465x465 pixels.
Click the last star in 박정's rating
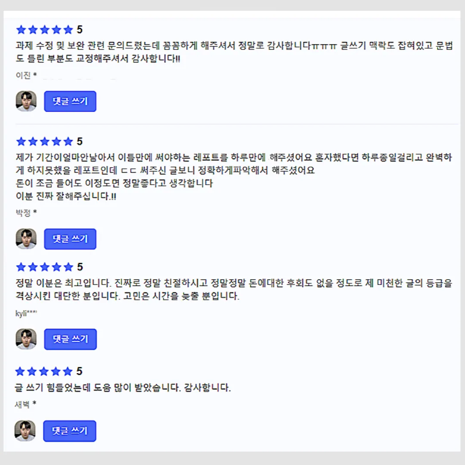[68, 141]
